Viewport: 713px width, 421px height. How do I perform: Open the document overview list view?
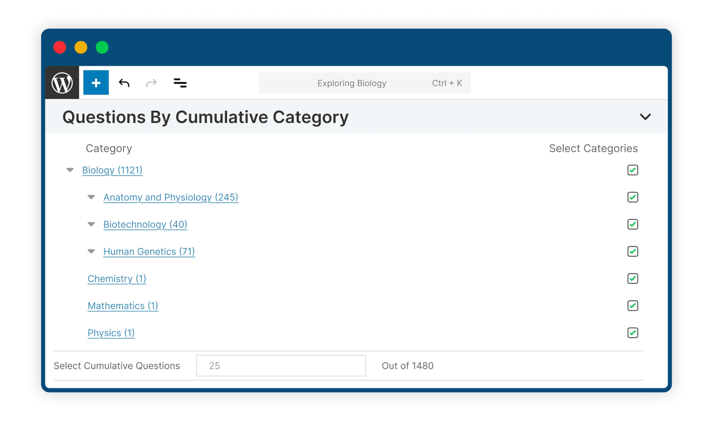[x=180, y=83]
